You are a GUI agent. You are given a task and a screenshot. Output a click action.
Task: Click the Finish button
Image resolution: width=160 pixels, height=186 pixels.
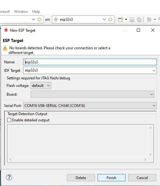tap(112, 178)
